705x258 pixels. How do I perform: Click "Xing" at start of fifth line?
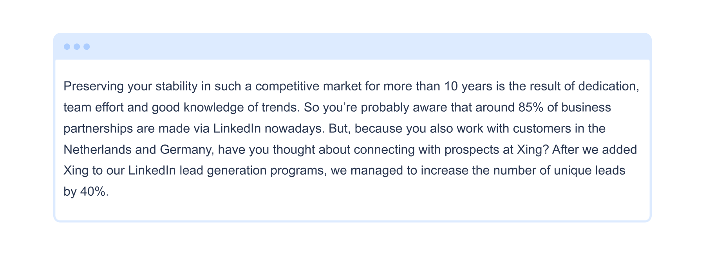[x=76, y=171]
